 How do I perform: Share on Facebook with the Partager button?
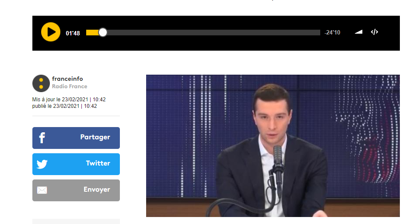click(x=76, y=138)
